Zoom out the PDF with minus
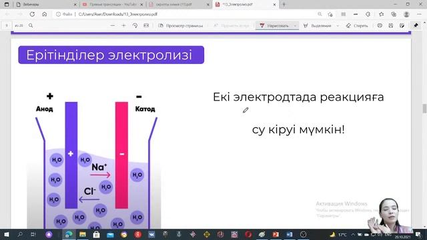This screenshot has width=427, height=240. [113, 25]
